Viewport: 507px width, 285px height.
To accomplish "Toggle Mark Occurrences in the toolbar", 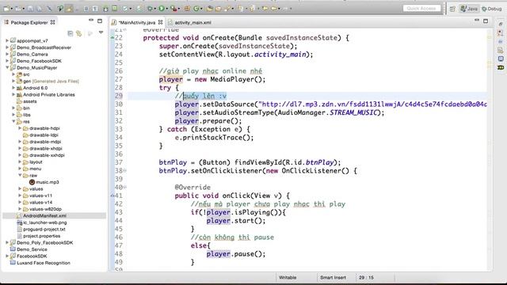I will coord(69,9).
